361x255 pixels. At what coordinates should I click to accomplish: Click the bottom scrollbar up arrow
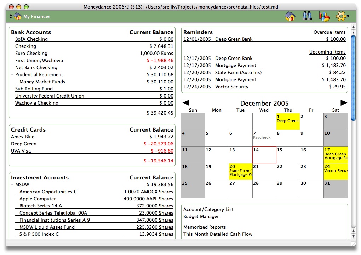point(354,231)
